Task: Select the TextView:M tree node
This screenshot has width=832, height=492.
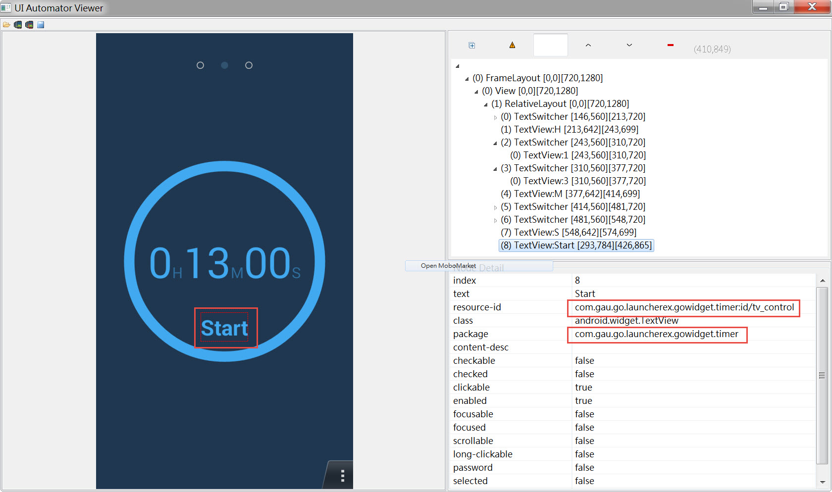Action: coord(570,194)
